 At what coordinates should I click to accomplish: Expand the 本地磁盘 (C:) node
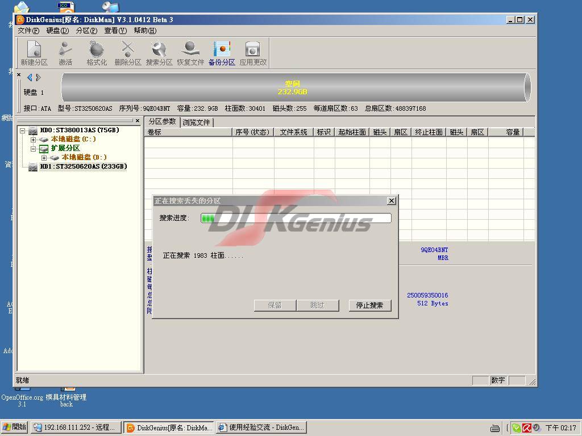[x=34, y=140]
